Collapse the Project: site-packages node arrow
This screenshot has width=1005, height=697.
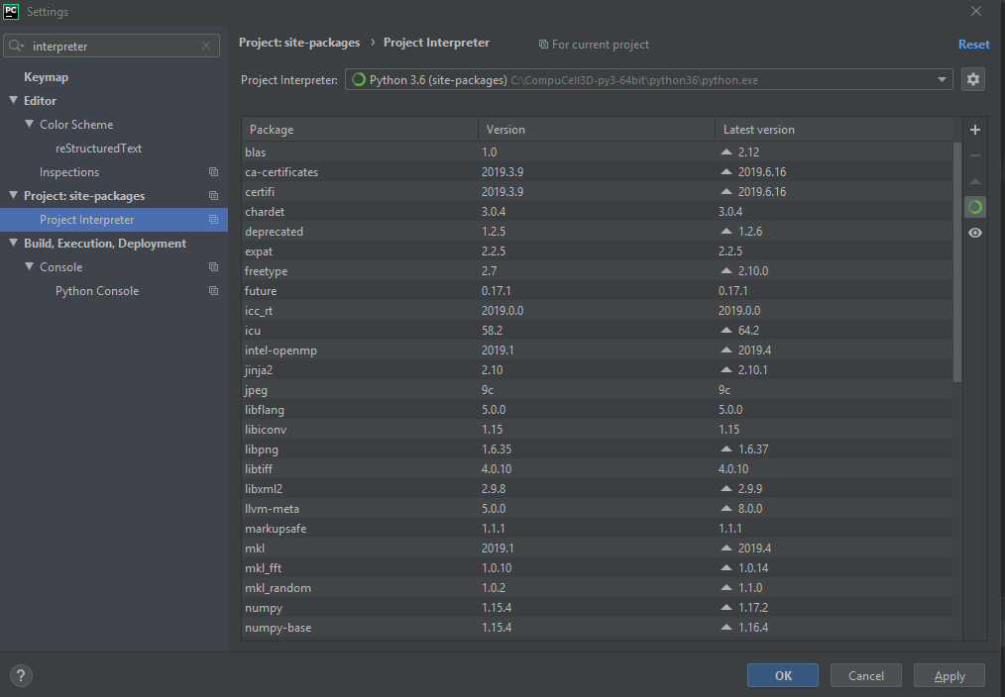[14, 195]
